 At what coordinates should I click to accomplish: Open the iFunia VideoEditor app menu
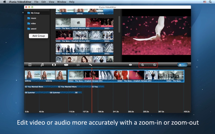coord(20,2)
